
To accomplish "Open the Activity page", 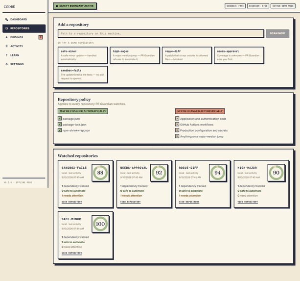I will tap(24, 46).
